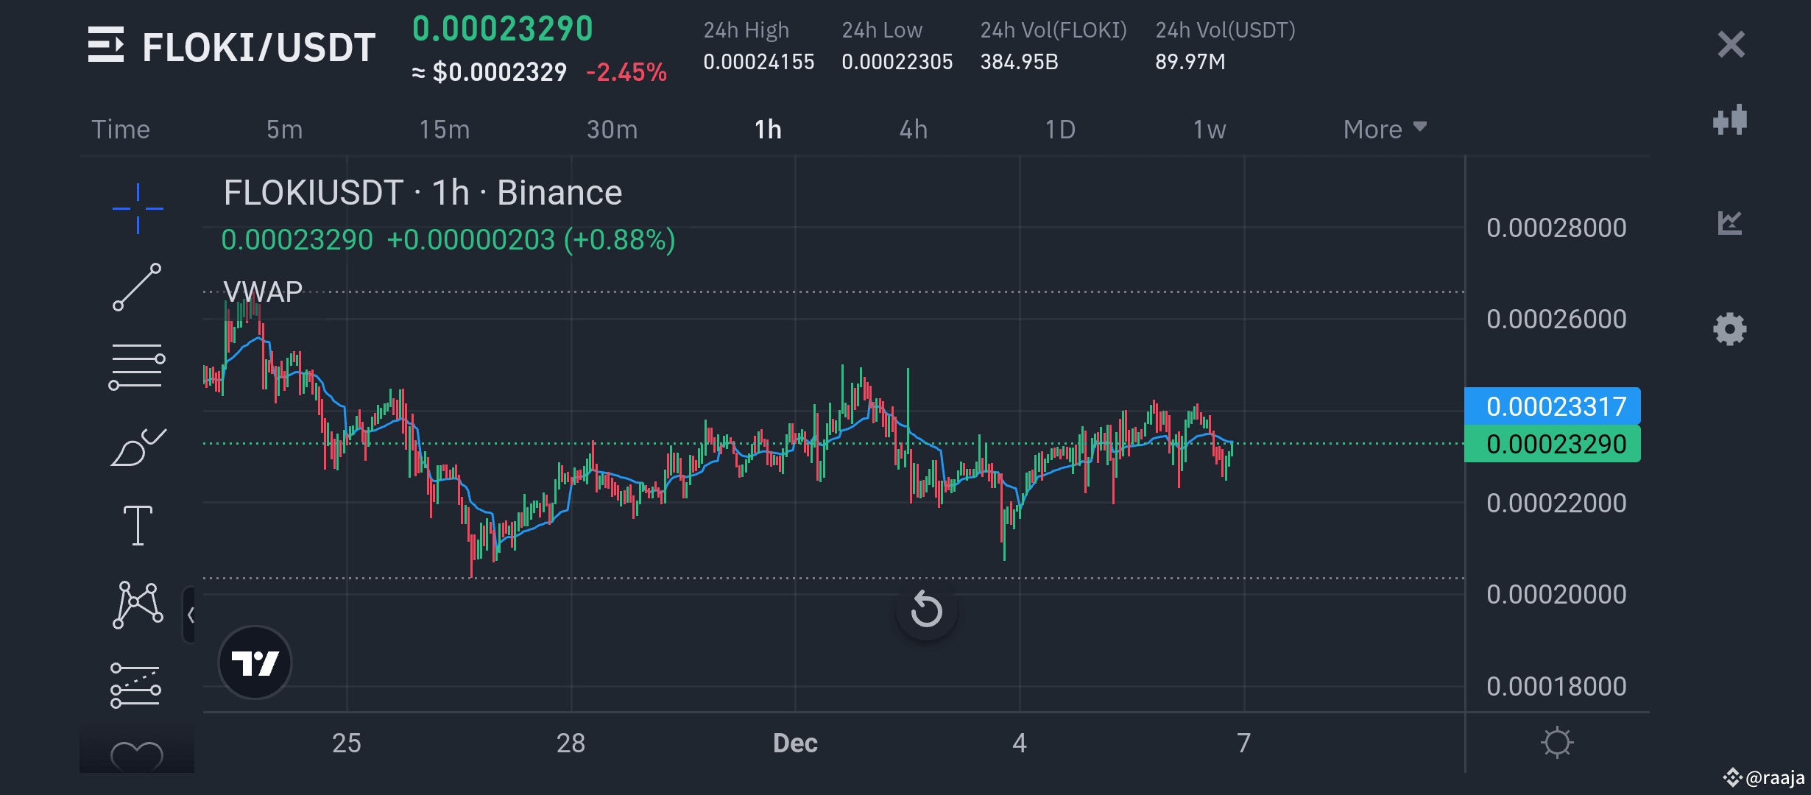
Task: Click the 0.00020000 price axis label
Action: click(1556, 595)
